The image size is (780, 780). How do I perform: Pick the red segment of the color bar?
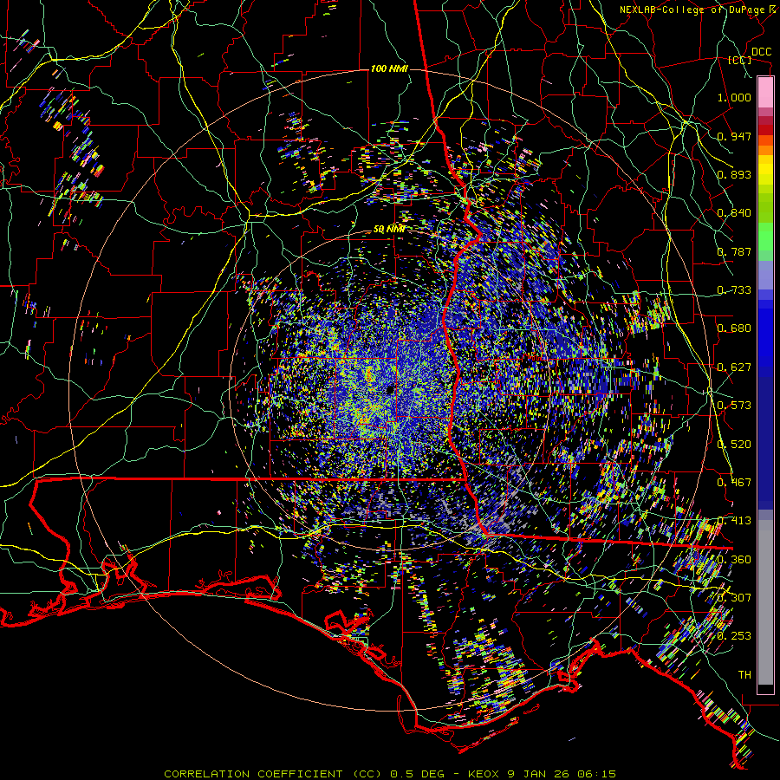coord(765,129)
